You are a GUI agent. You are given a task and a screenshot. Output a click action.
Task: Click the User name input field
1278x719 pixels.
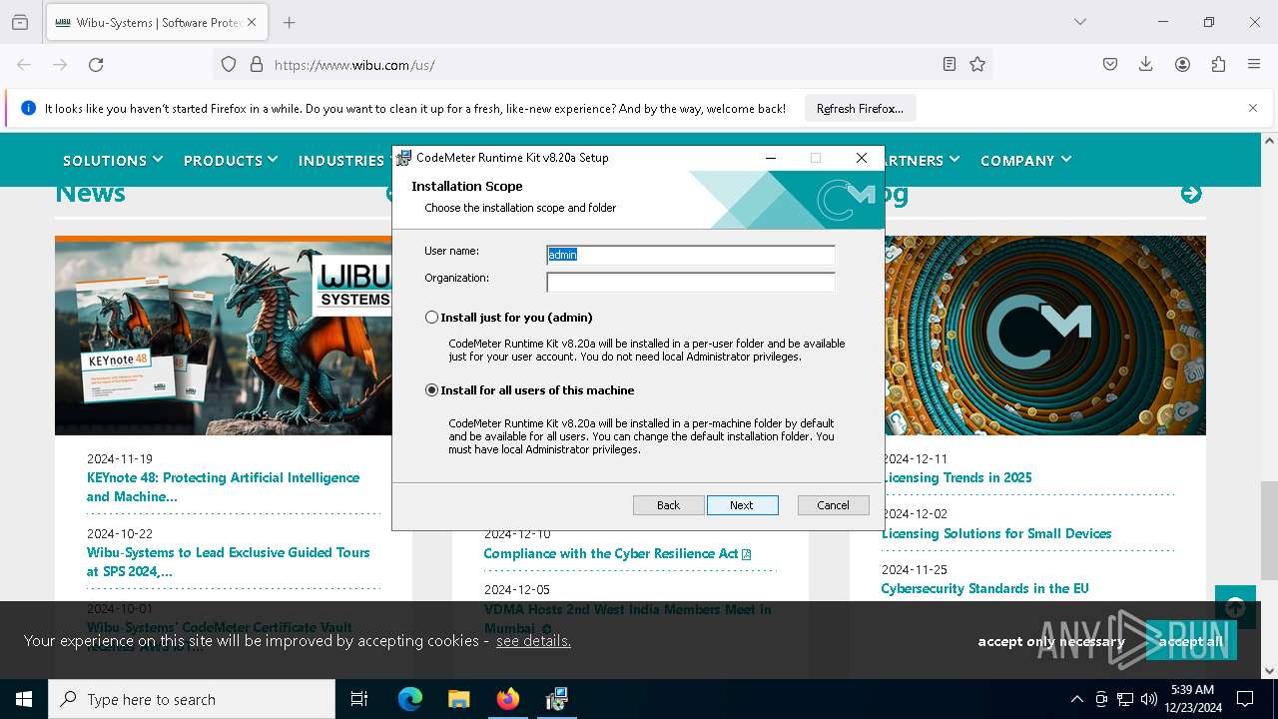click(x=691, y=255)
